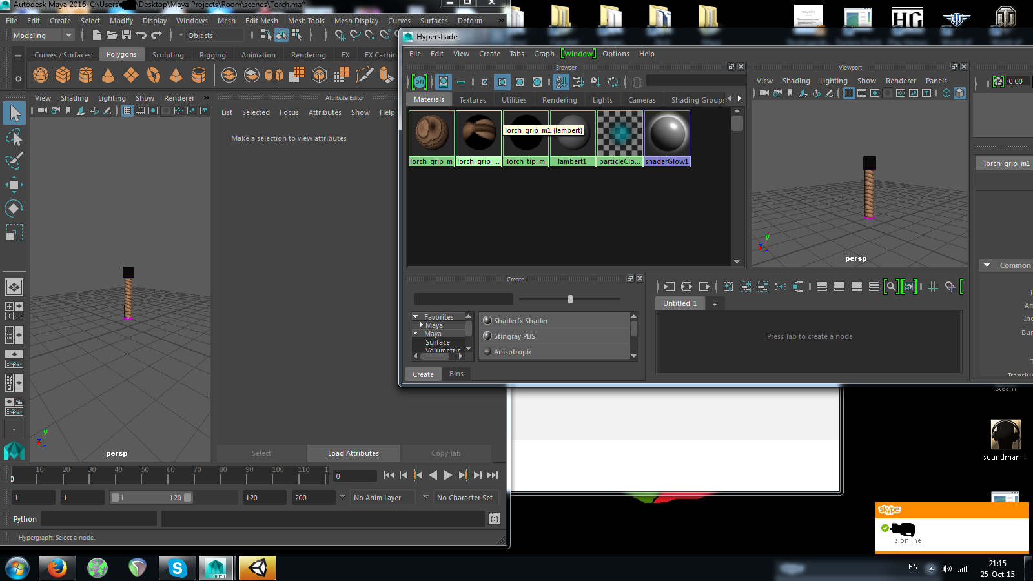Choose the Select tool arrow in toolbox
The image size is (1033, 581).
[14, 114]
